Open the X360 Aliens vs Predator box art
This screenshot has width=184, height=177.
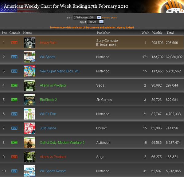(29, 85)
